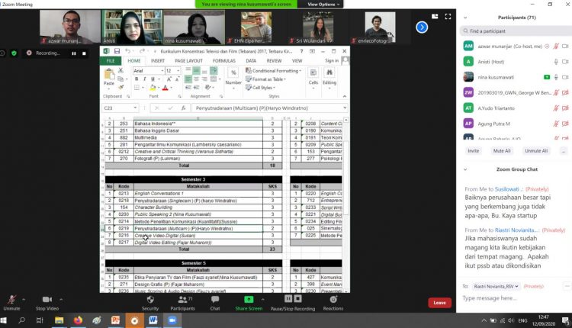Image resolution: width=572 pixels, height=328 pixels.
Task: Enter full screen mode icon
Action: coord(448,17)
